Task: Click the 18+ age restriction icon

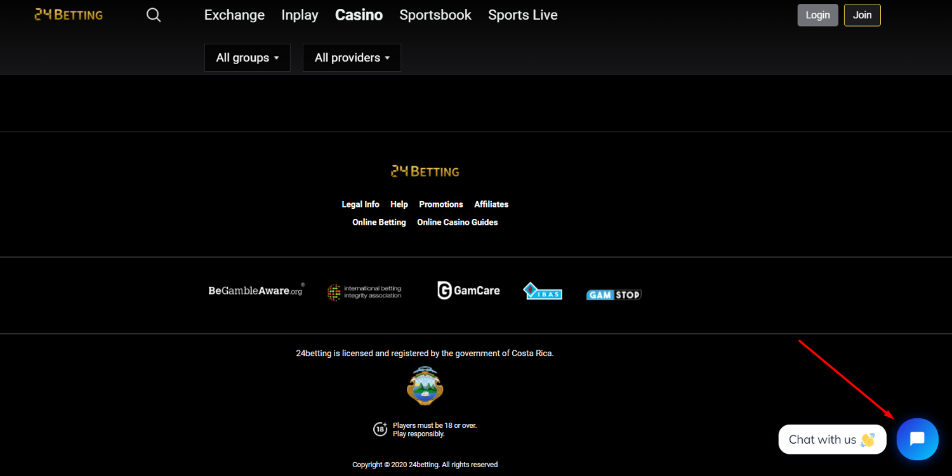Action: coord(380,430)
